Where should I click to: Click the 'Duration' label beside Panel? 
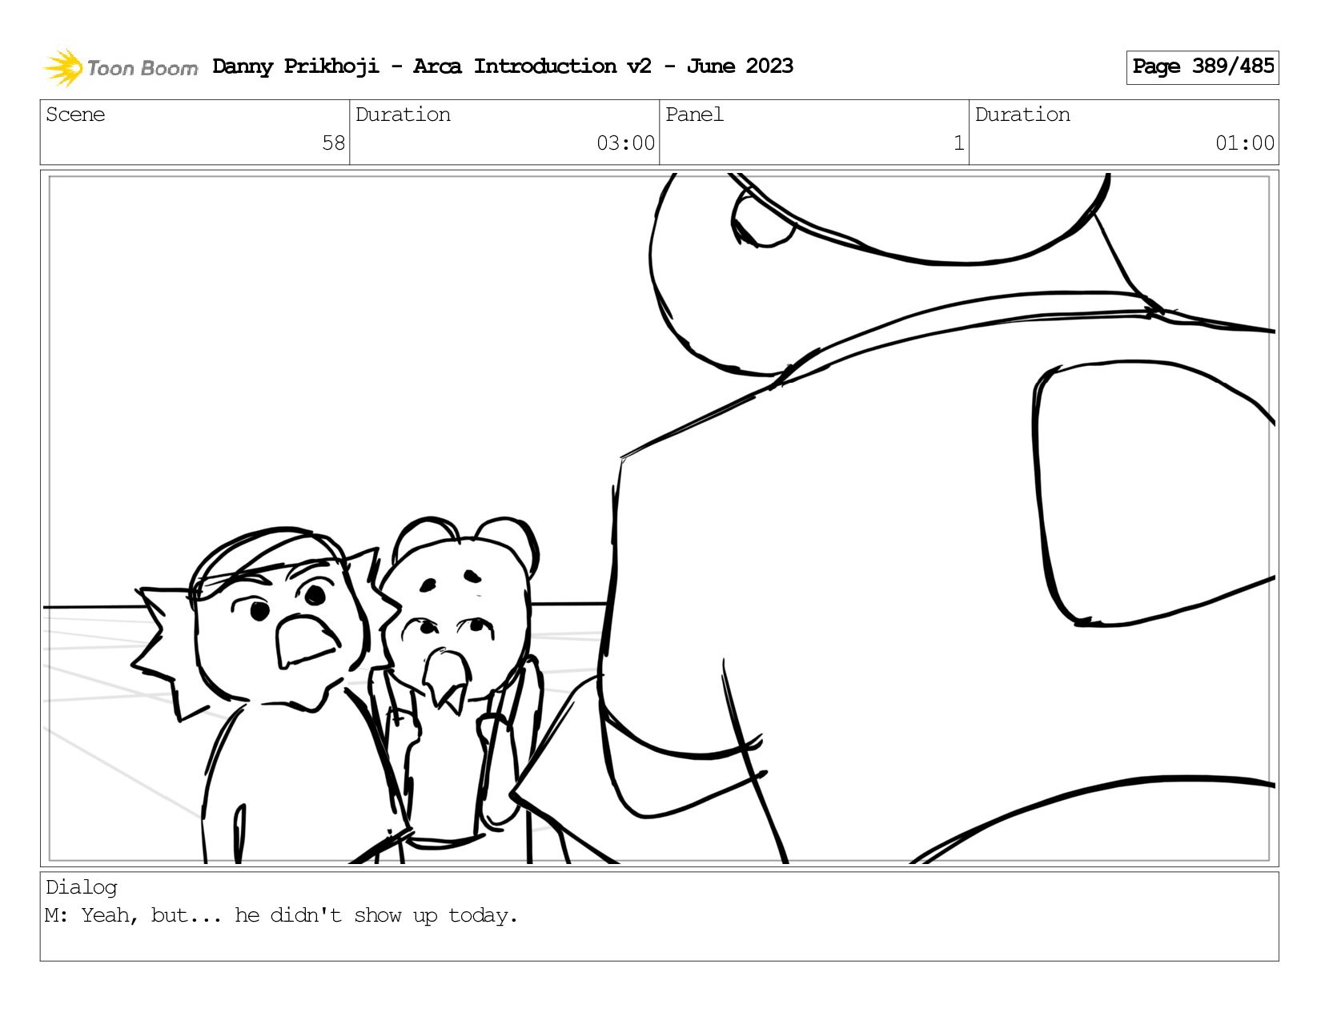pyautogui.click(x=1022, y=115)
